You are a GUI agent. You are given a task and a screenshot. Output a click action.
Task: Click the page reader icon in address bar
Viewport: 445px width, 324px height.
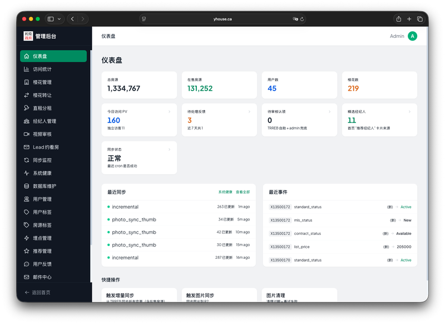(144, 19)
